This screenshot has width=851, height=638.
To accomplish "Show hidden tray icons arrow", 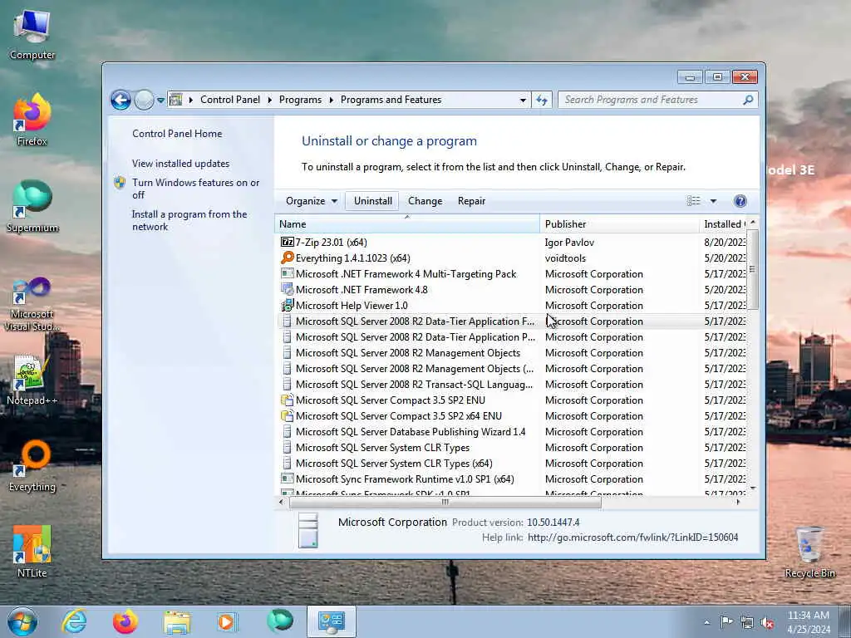I will tap(706, 622).
